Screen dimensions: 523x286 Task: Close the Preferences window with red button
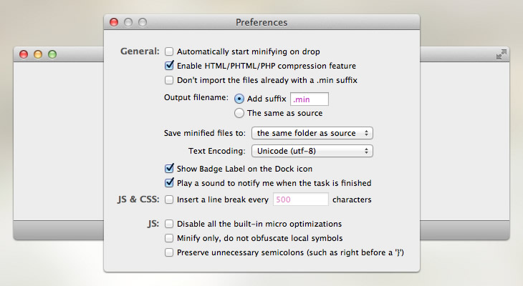(x=114, y=22)
